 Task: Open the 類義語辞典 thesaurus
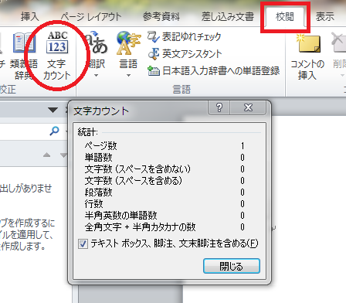pos(24,56)
